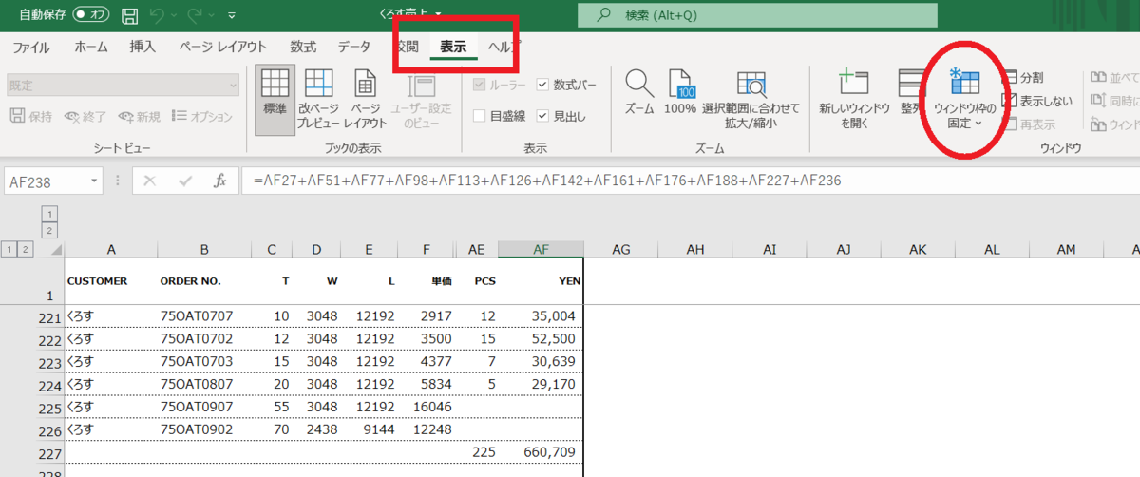Screen dimensions: 1140x477
Task: Open the データ tab
Action: [x=354, y=47]
